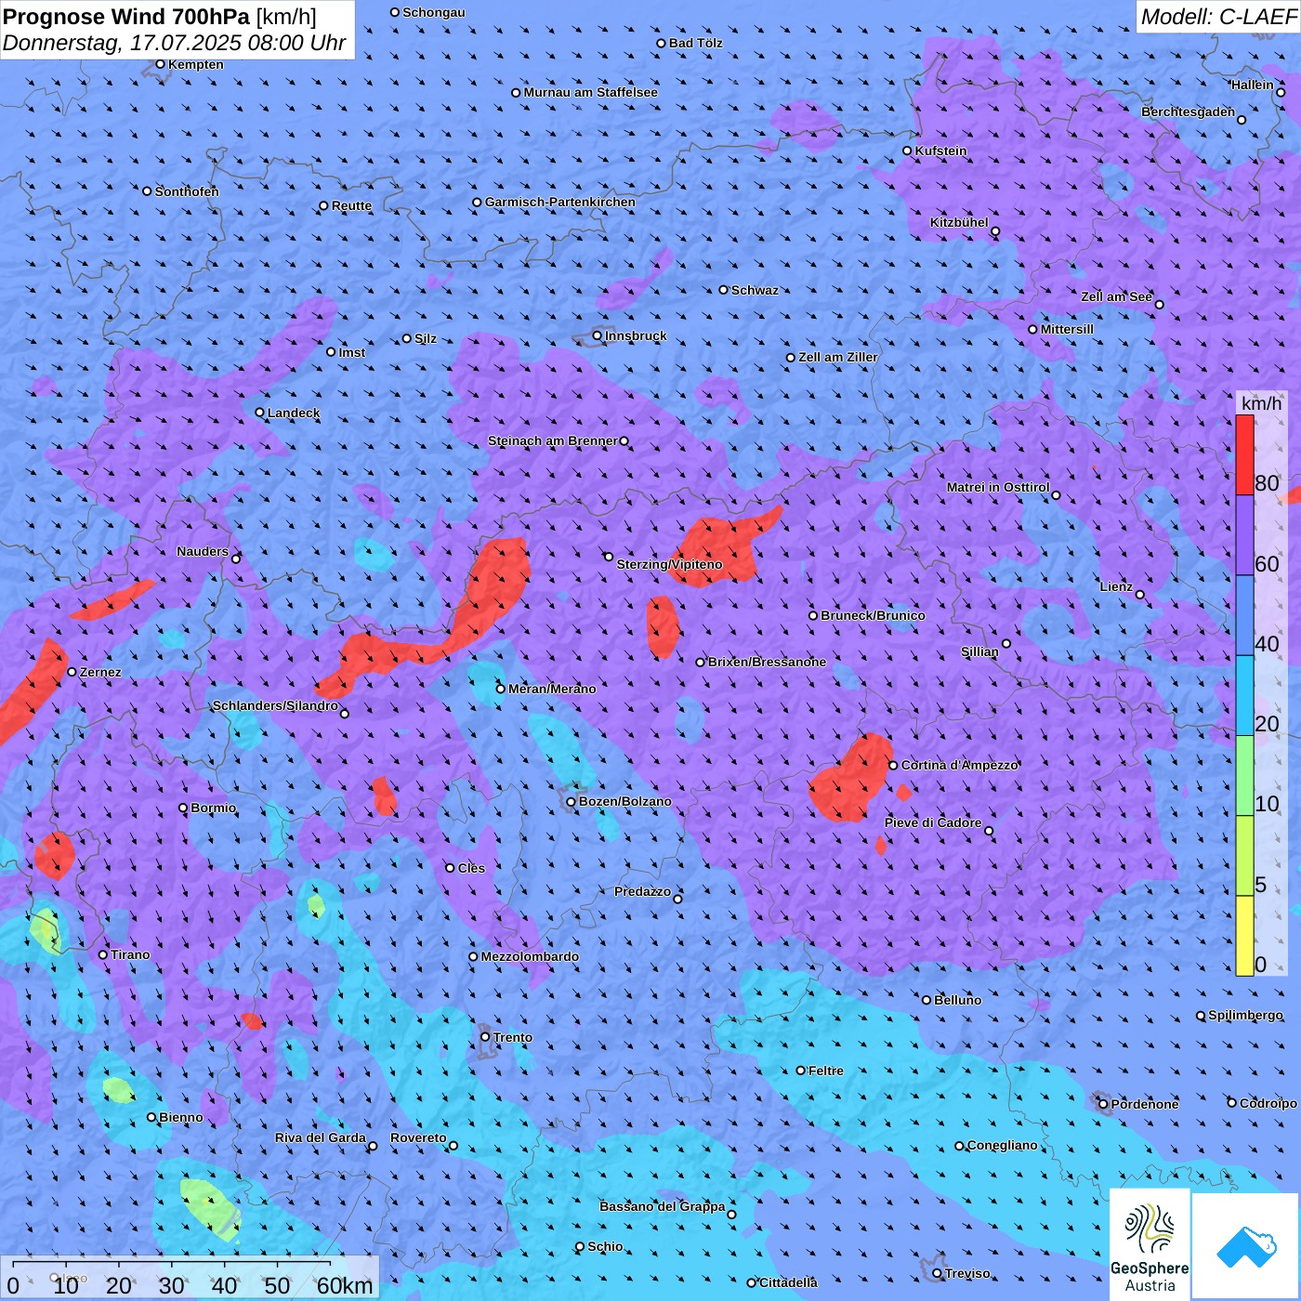Image resolution: width=1301 pixels, height=1301 pixels.
Task: Click the 'Schlanders/Silandro' label
Action: [x=275, y=705]
